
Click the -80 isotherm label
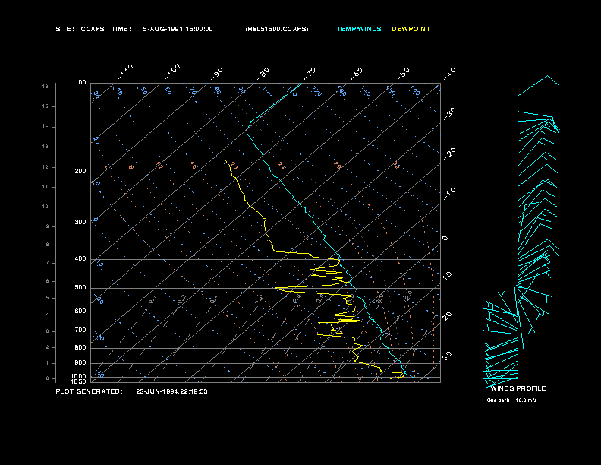pyautogui.click(x=263, y=73)
